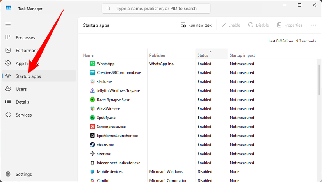This screenshot has width=322, height=182.
Task: Open Task Manager Settings
Action: [23, 174]
